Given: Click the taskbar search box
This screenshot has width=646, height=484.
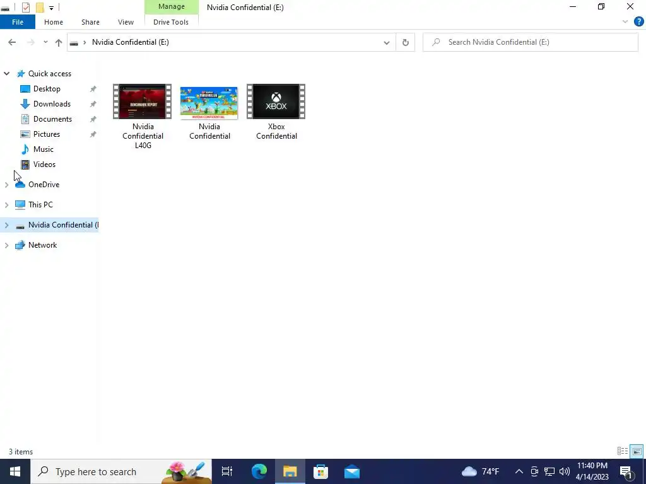Looking at the screenshot, I should tap(121, 471).
